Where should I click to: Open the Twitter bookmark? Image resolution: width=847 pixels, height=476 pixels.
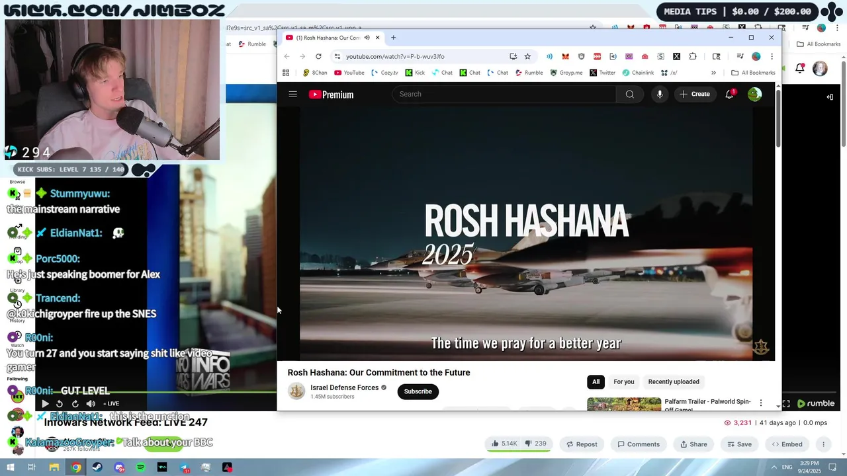[602, 73]
